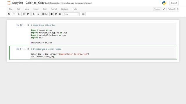
Task: Move selected cell down arrow
Action: 38,14
